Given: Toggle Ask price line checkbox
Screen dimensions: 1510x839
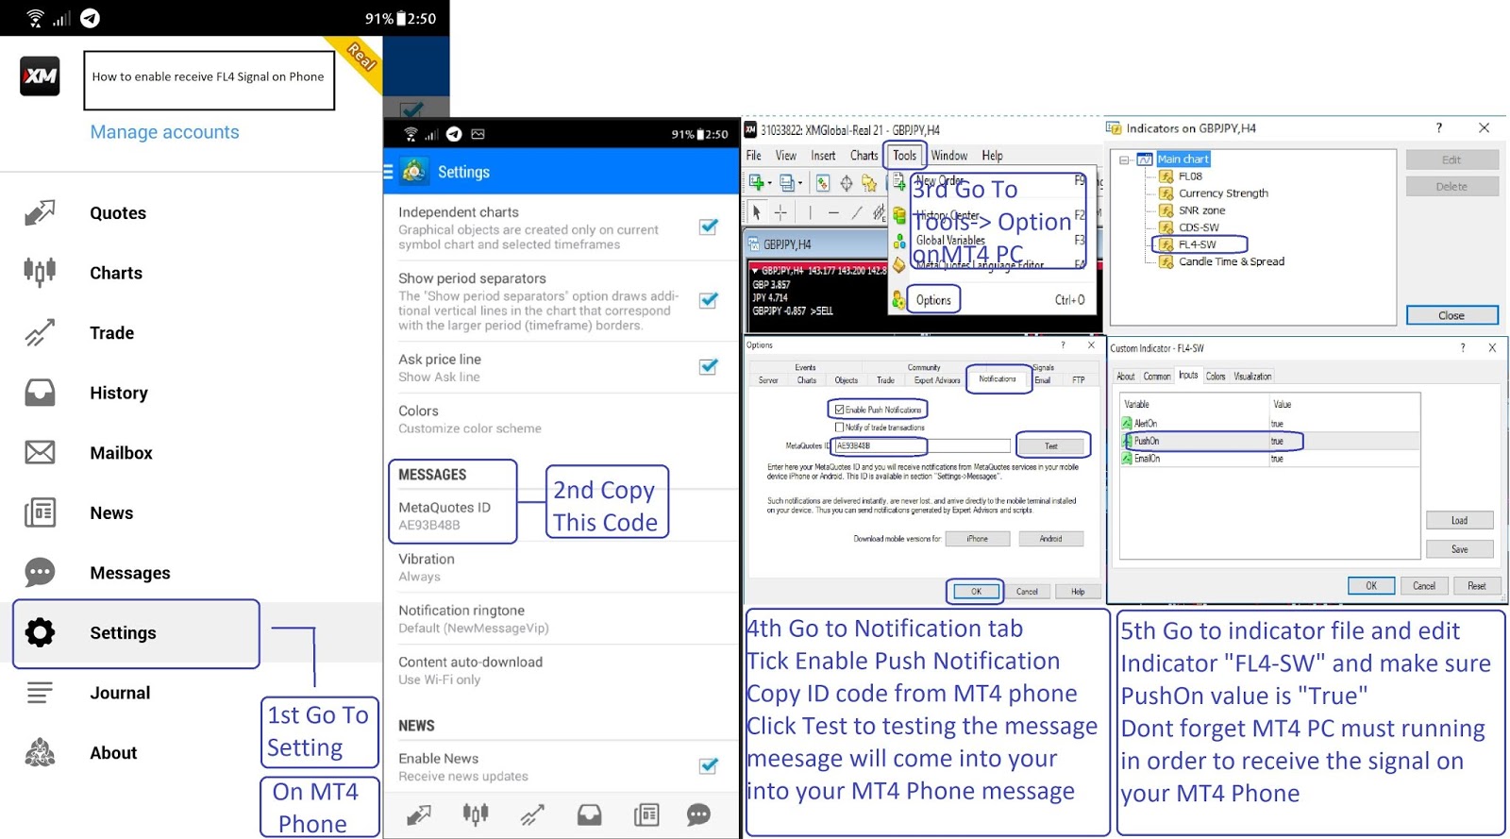Looking at the screenshot, I should [709, 366].
